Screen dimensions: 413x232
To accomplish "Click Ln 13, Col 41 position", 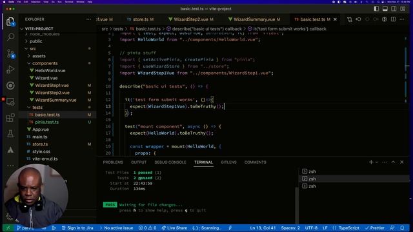I will pos(263,227).
